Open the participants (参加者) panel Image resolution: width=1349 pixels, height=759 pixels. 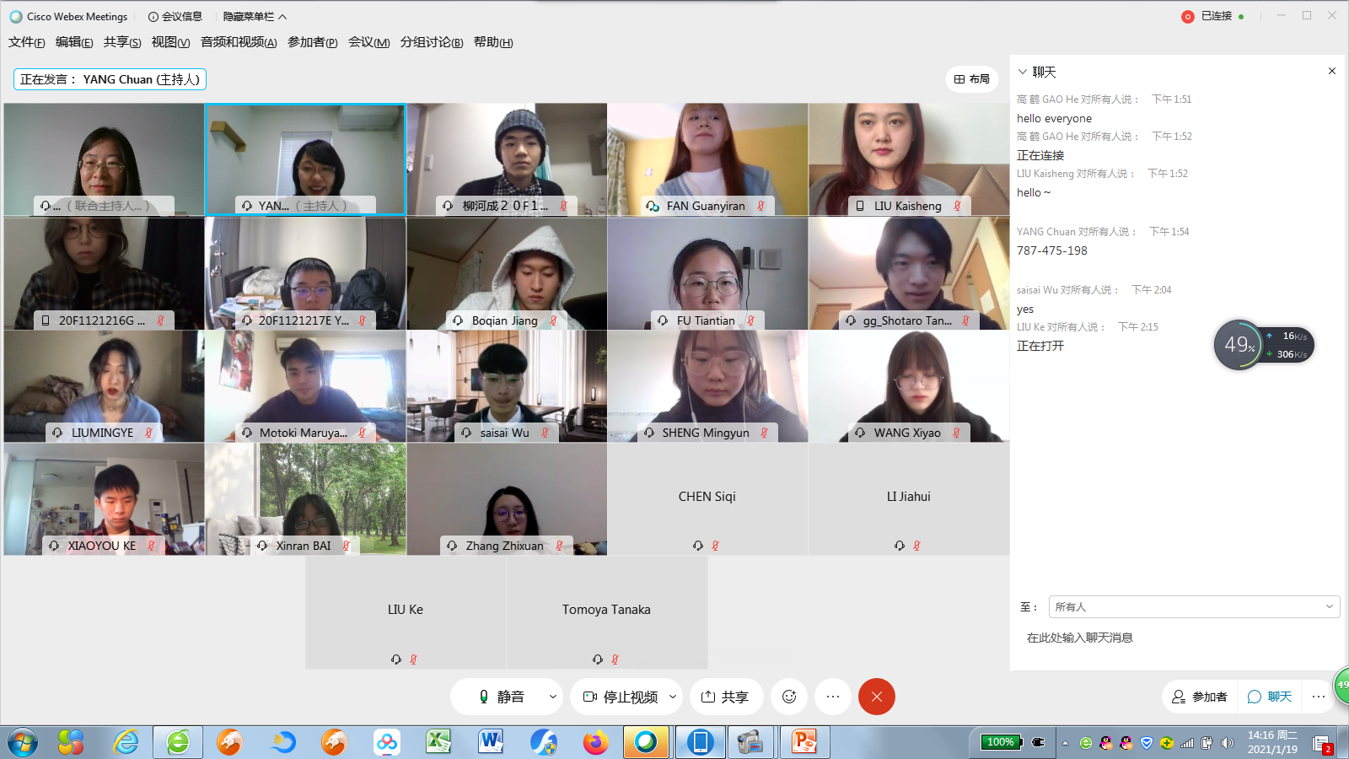[x=1199, y=697]
